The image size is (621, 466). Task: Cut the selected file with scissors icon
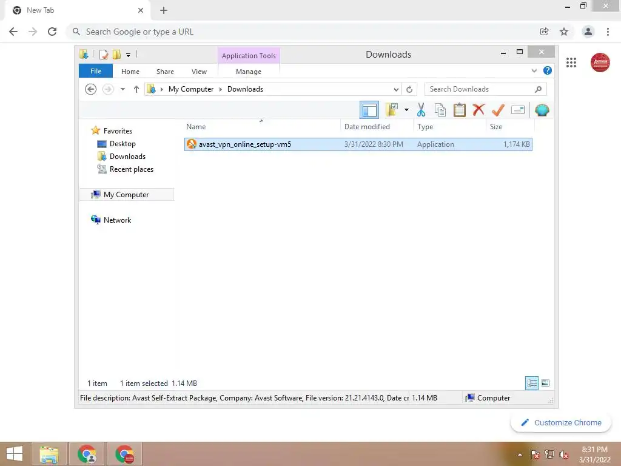coord(421,110)
